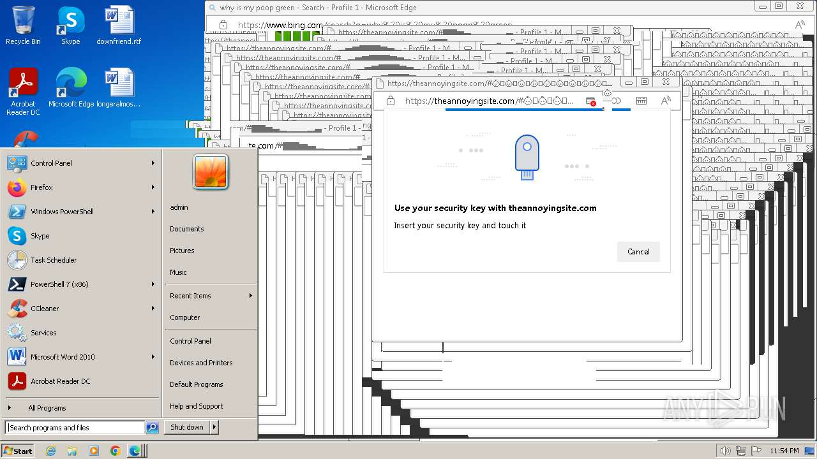Open admin user folder
Screen dimensions: 817x459
click(x=179, y=207)
